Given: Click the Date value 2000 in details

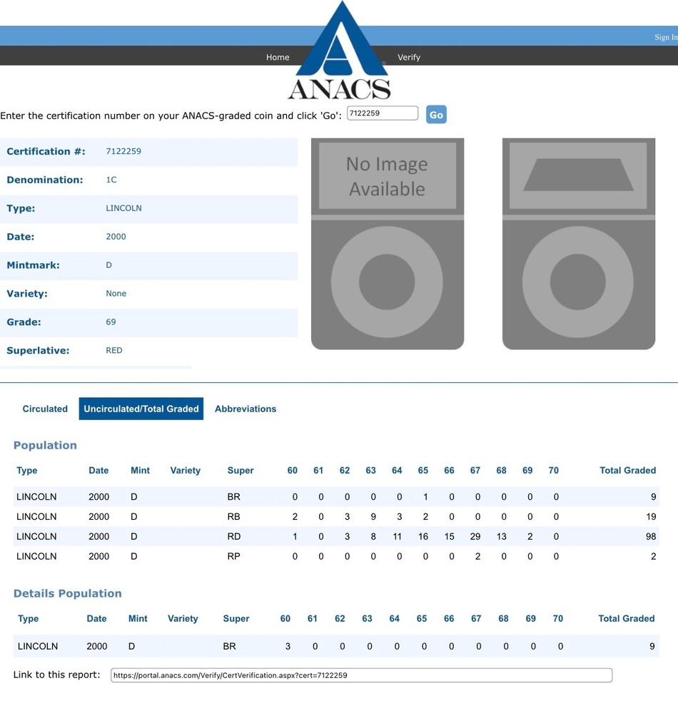Looking at the screenshot, I should (116, 237).
